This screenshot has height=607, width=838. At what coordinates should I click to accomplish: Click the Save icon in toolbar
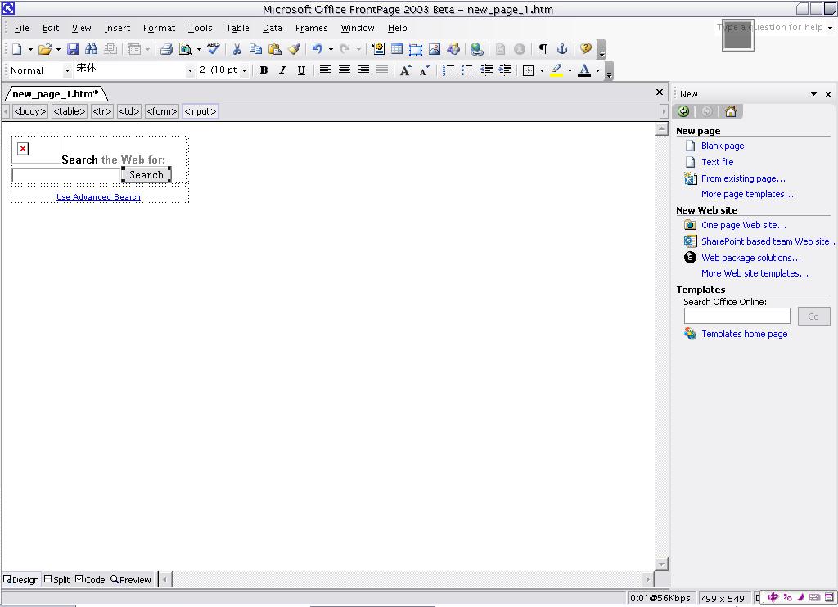click(x=73, y=50)
